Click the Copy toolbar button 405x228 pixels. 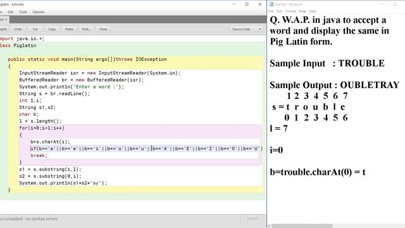(52, 29)
